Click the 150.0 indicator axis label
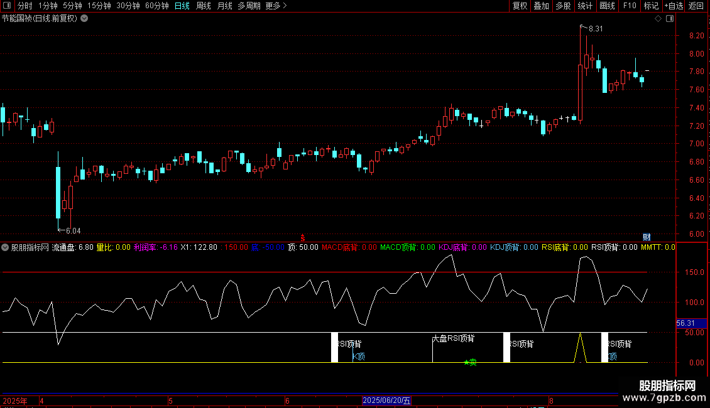Image resolution: width=710 pixels, height=408 pixels. [694, 272]
